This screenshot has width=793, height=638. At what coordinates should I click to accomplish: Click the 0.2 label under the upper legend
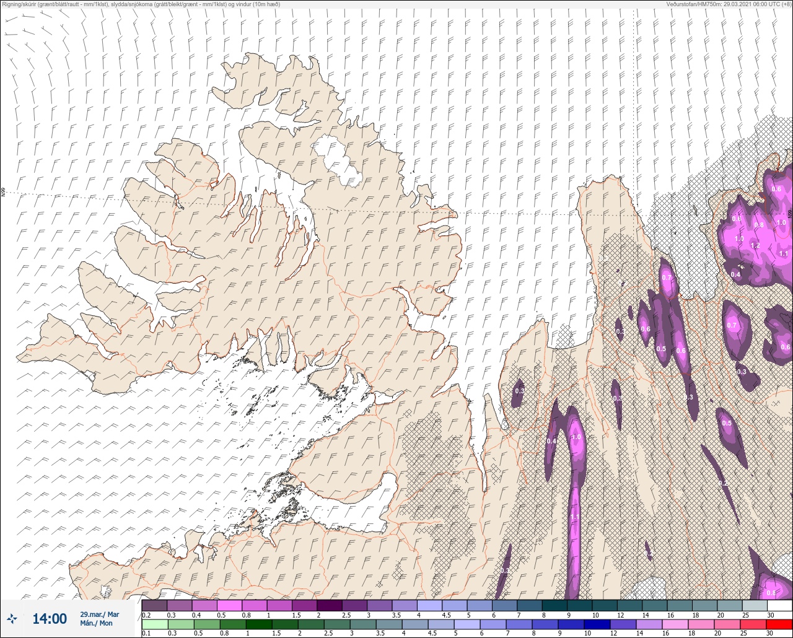(146, 614)
